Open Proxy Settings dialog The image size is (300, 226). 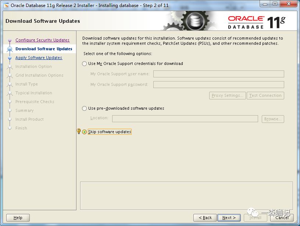228,95
